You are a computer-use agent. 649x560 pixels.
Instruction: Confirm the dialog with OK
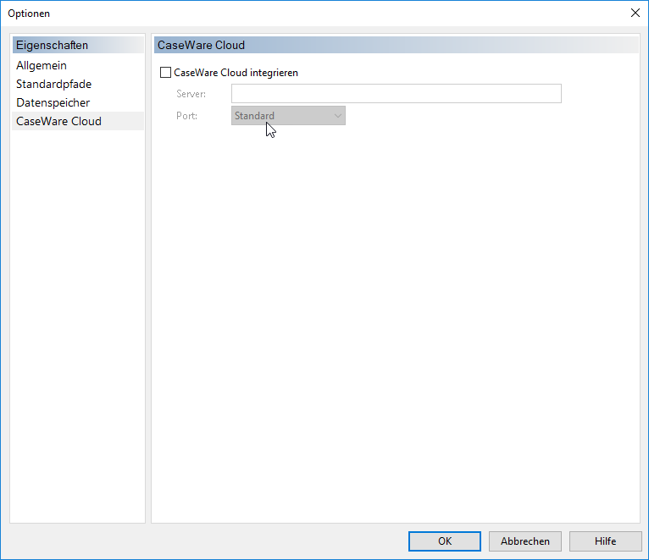point(445,541)
